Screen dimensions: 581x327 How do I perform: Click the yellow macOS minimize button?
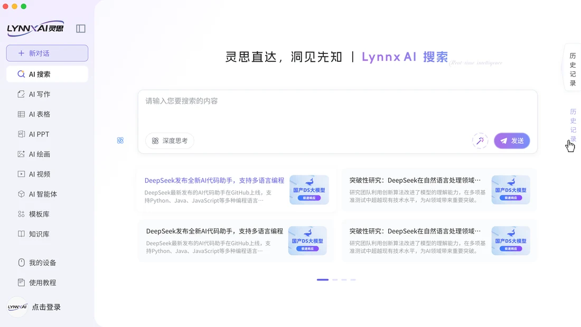14,6
